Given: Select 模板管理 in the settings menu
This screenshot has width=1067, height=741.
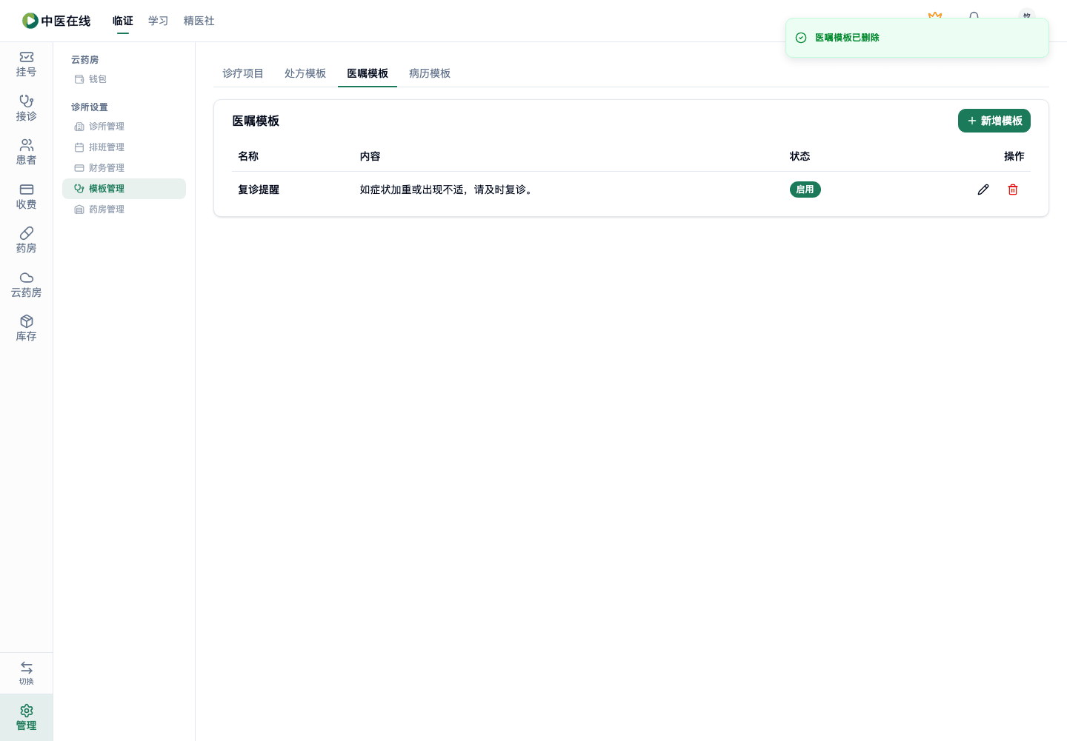Looking at the screenshot, I should point(124,189).
